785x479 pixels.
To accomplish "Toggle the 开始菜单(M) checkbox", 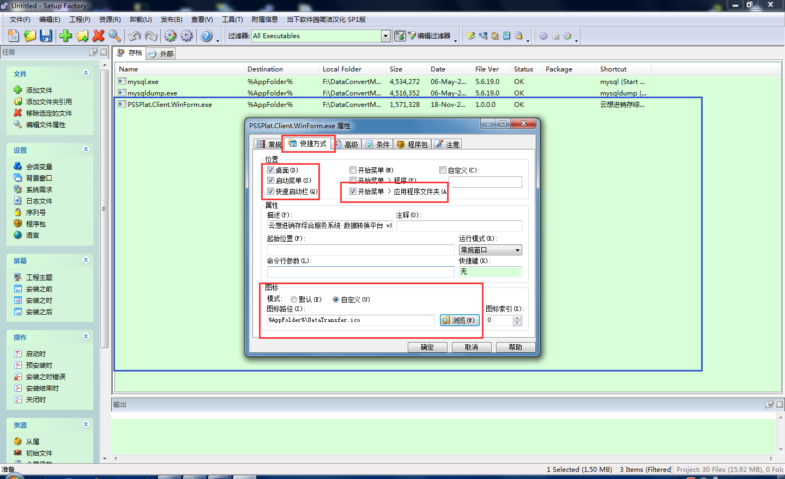I will (353, 170).
